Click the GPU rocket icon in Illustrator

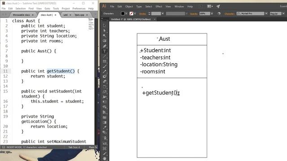pyautogui.click(x=218, y=6)
